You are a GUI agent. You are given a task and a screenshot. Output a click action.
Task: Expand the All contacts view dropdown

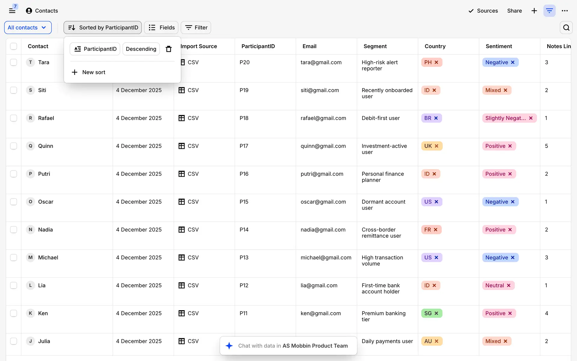28,28
